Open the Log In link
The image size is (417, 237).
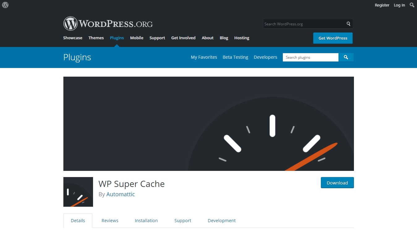pyautogui.click(x=399, y=5)
